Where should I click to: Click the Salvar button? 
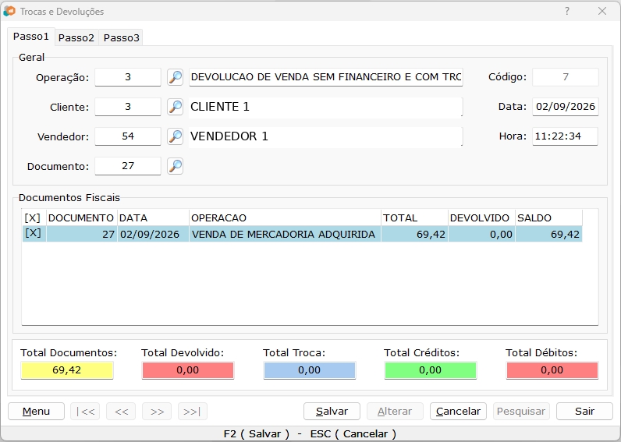click(332, 412)
